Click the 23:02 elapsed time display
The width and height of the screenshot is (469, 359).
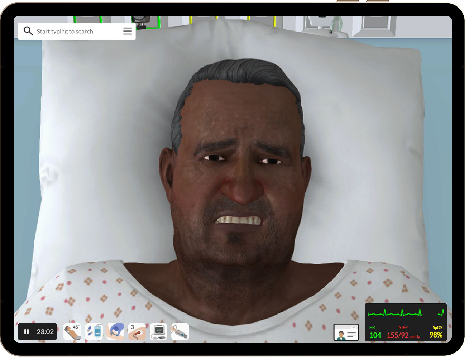(x=45, y=332)
